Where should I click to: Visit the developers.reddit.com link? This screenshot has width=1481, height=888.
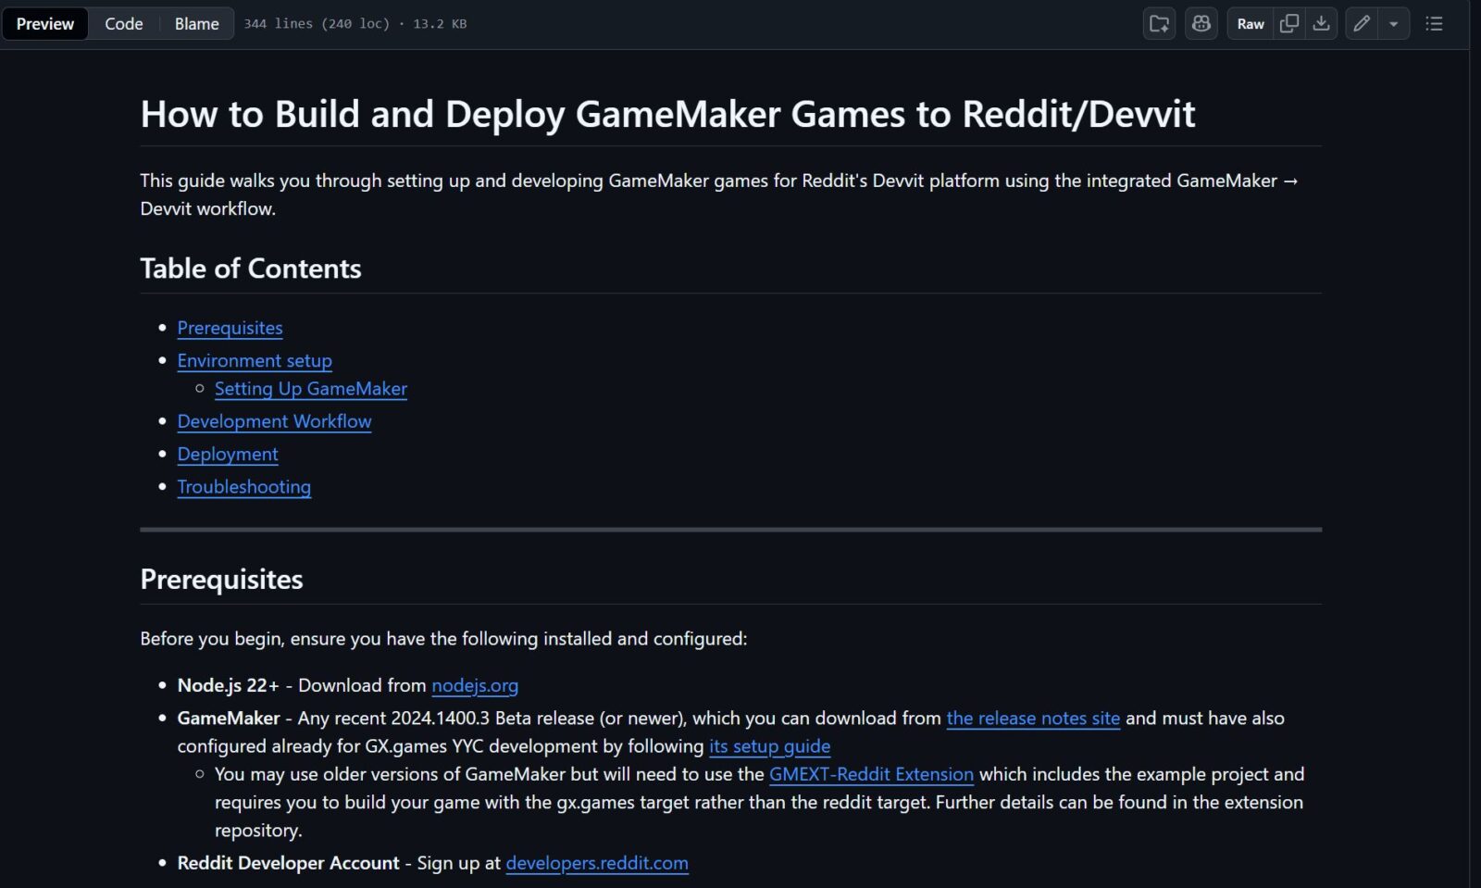pos(596,863)
